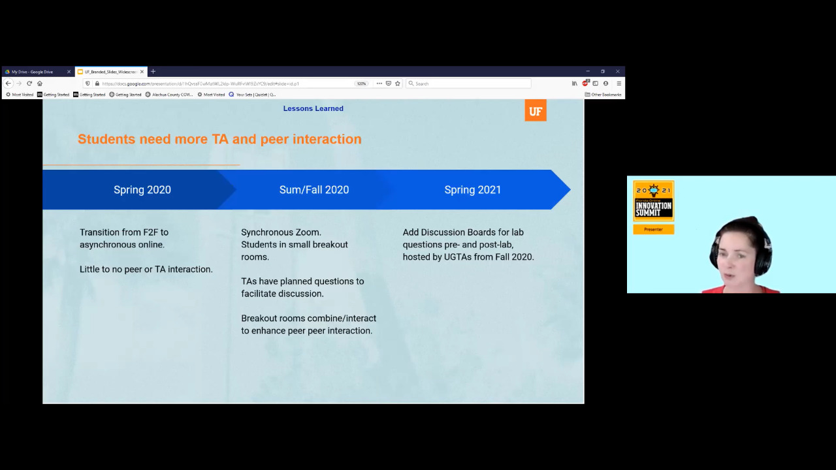Reset the 120% zoom level indicator
836x470 pixels.
tap(361, 84)
